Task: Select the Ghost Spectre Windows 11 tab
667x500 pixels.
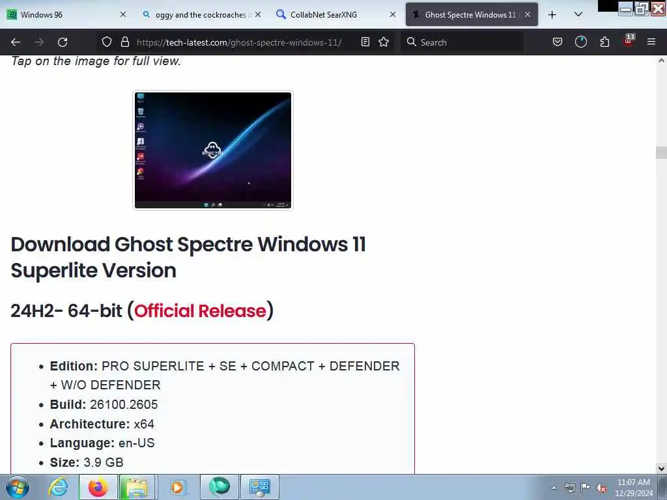Action: pyautogui.click(x=472, y=15)
